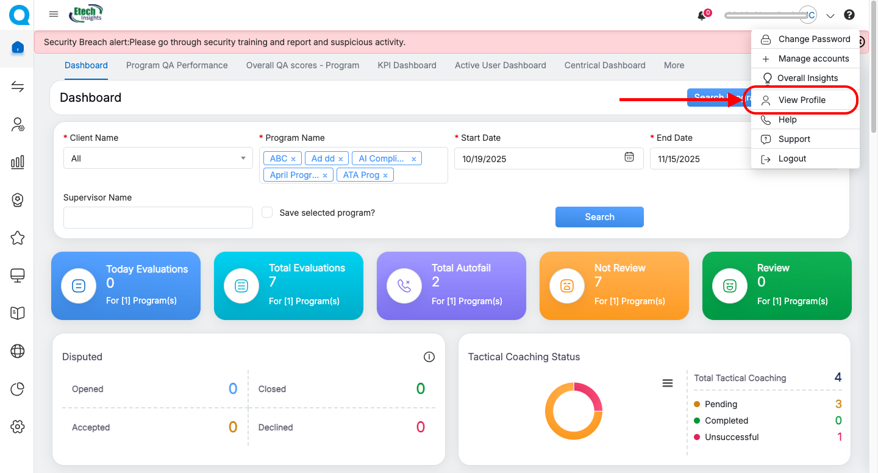Enable Save selected program checkbox

pos(267,213)
